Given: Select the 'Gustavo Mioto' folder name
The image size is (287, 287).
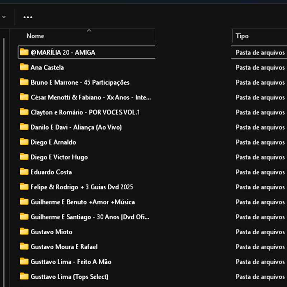Looking at the screenshot, I should [51, 232].
